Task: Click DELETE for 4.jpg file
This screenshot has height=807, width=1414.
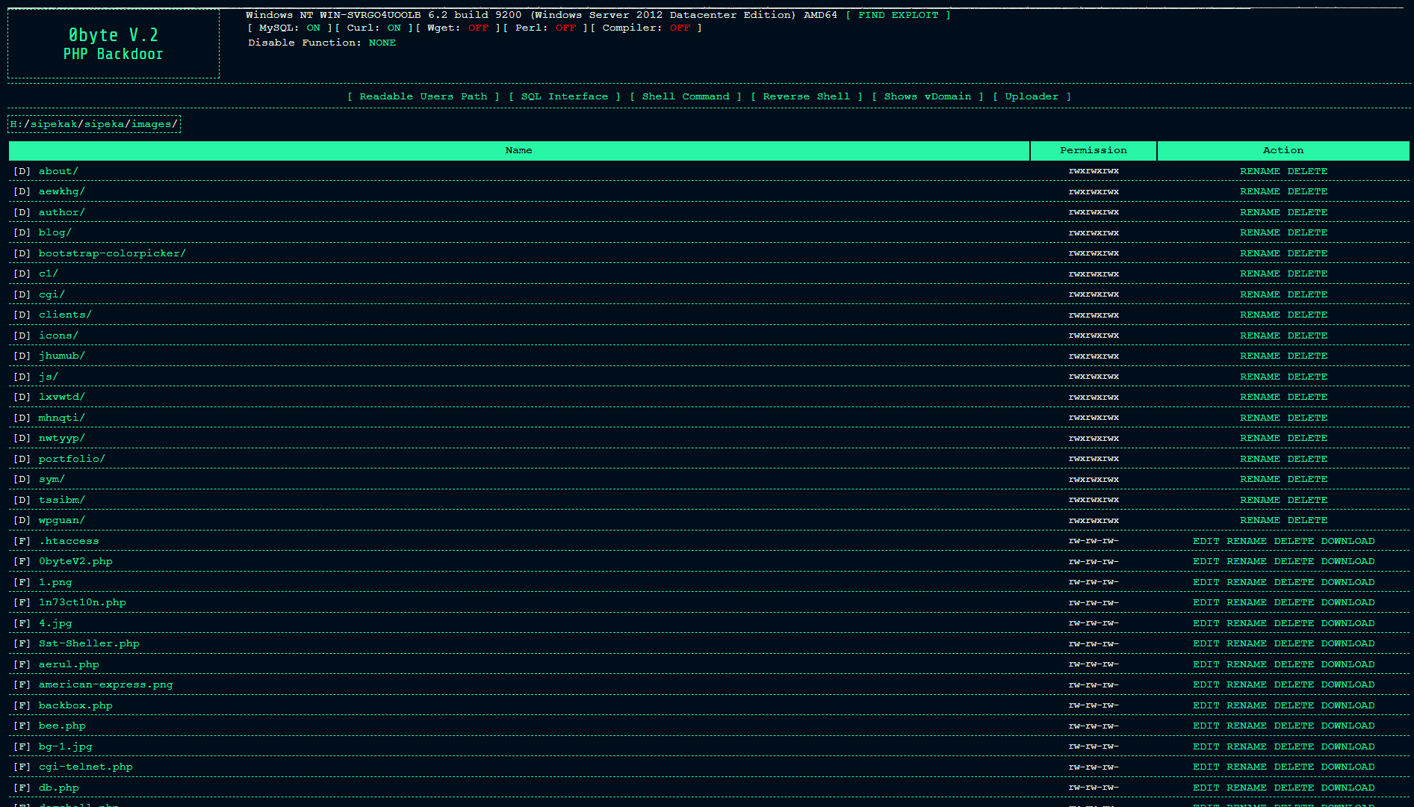Action: 1294,623
